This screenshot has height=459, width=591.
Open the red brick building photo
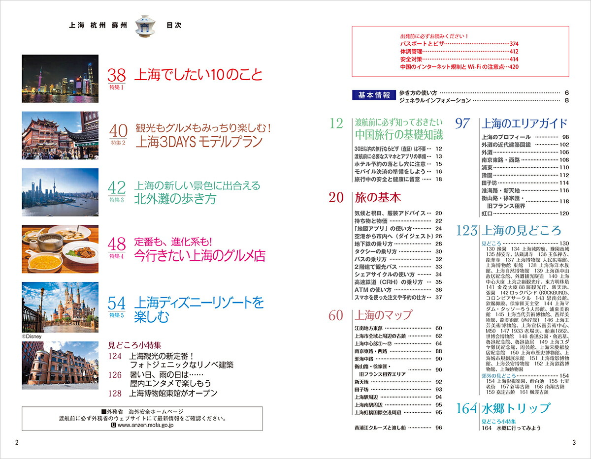[x=60, y=366]
